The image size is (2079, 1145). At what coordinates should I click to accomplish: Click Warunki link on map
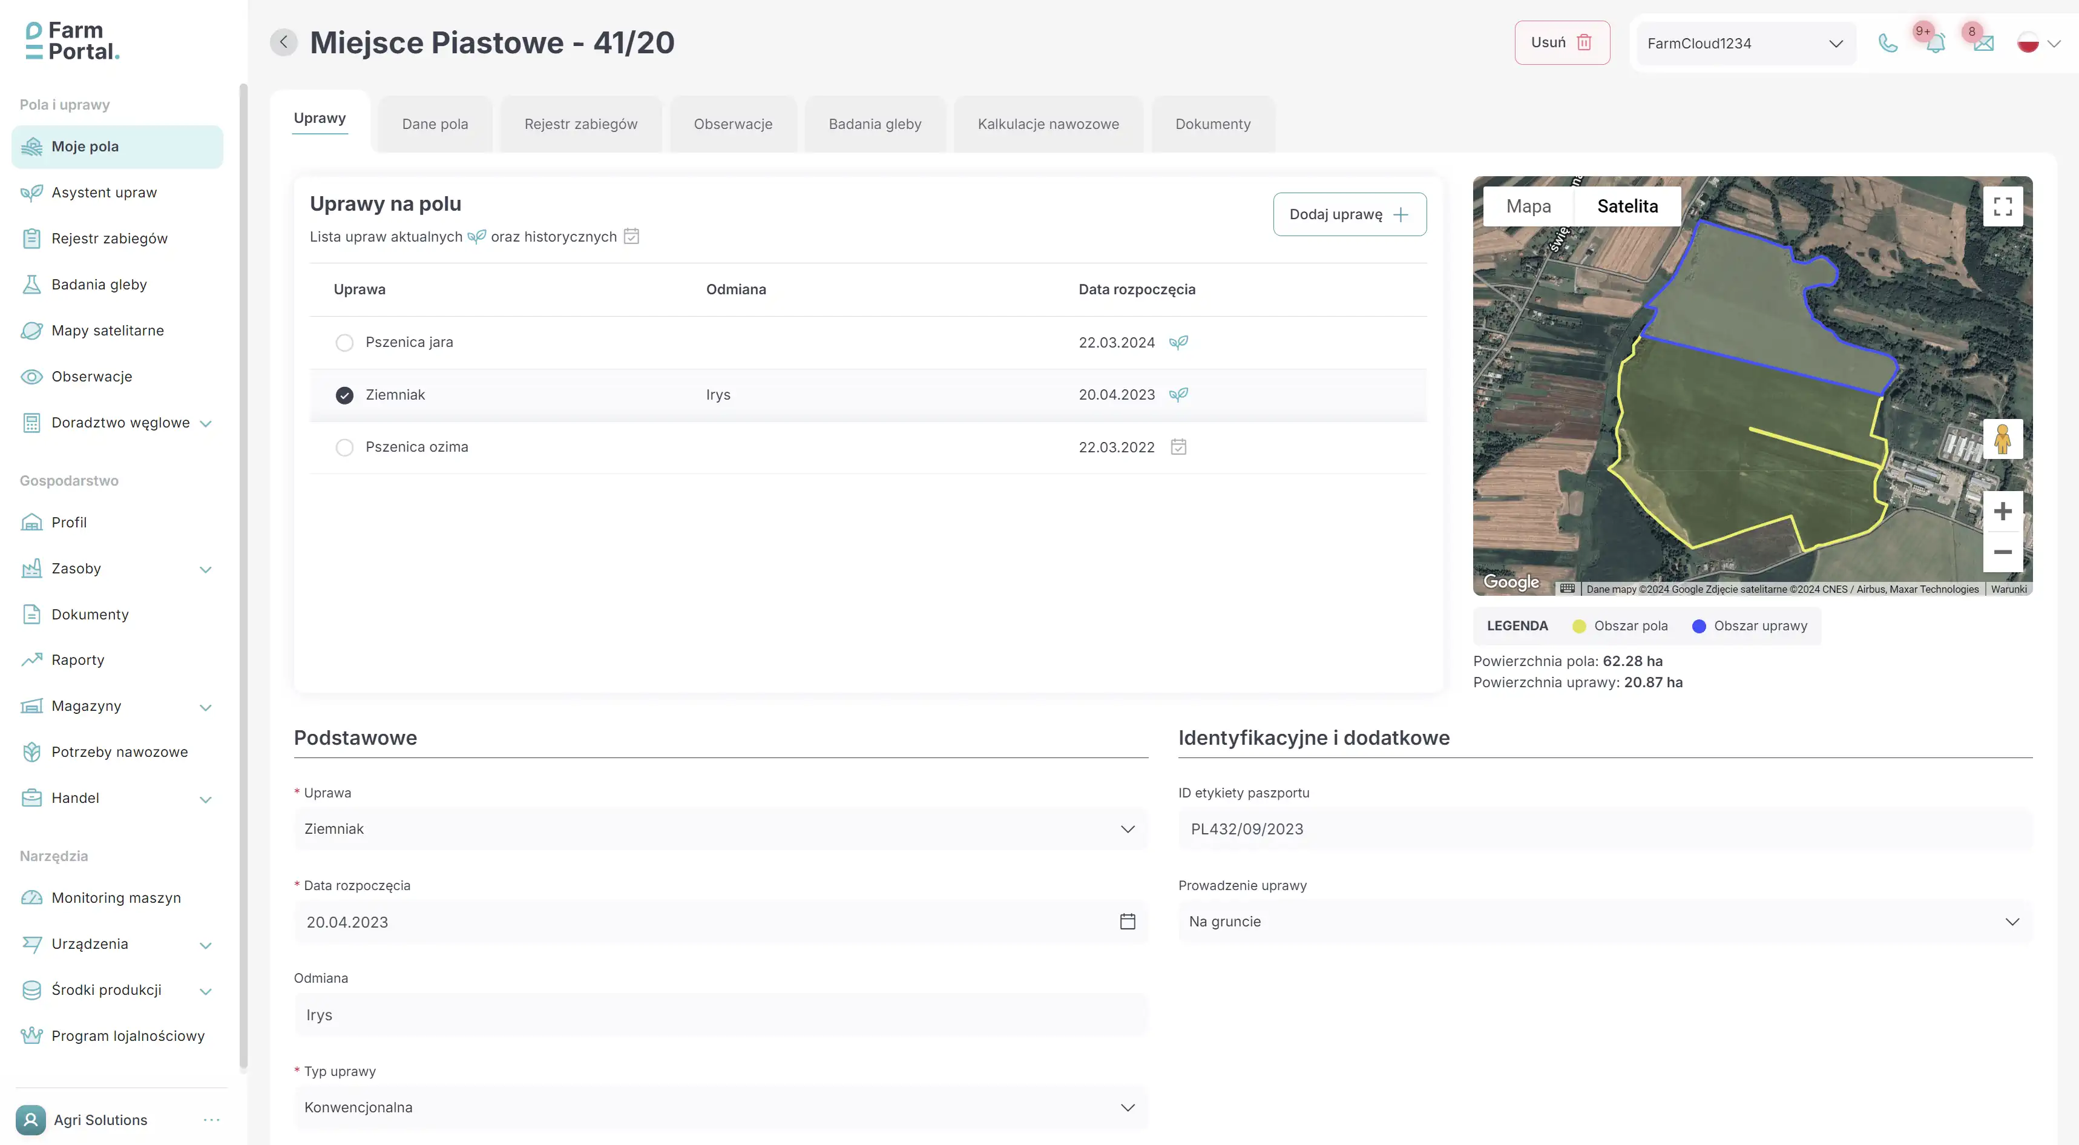[x=2008, y=589]
